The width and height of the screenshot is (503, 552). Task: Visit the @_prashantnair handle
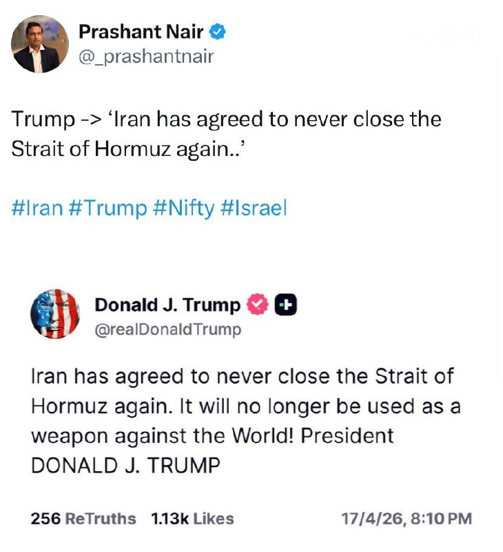point(146,57)
